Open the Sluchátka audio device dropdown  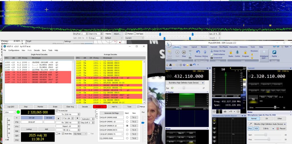pos(185,83)
